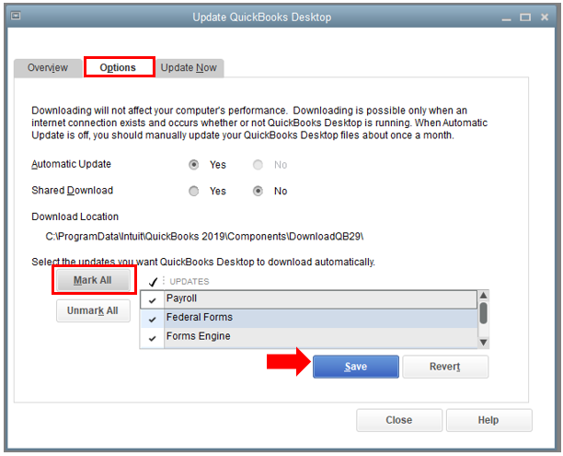Screen dimensions: 563x456
Task: Click the download location path text
Action: [204, 236]
